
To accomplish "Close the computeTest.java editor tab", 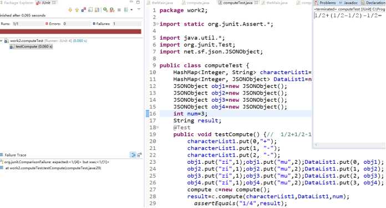I will (x=256, y=3).
